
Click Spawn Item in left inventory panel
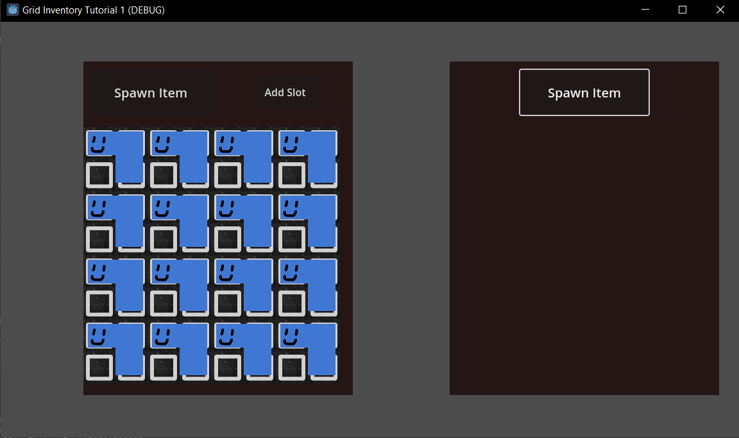click(150, 93)
